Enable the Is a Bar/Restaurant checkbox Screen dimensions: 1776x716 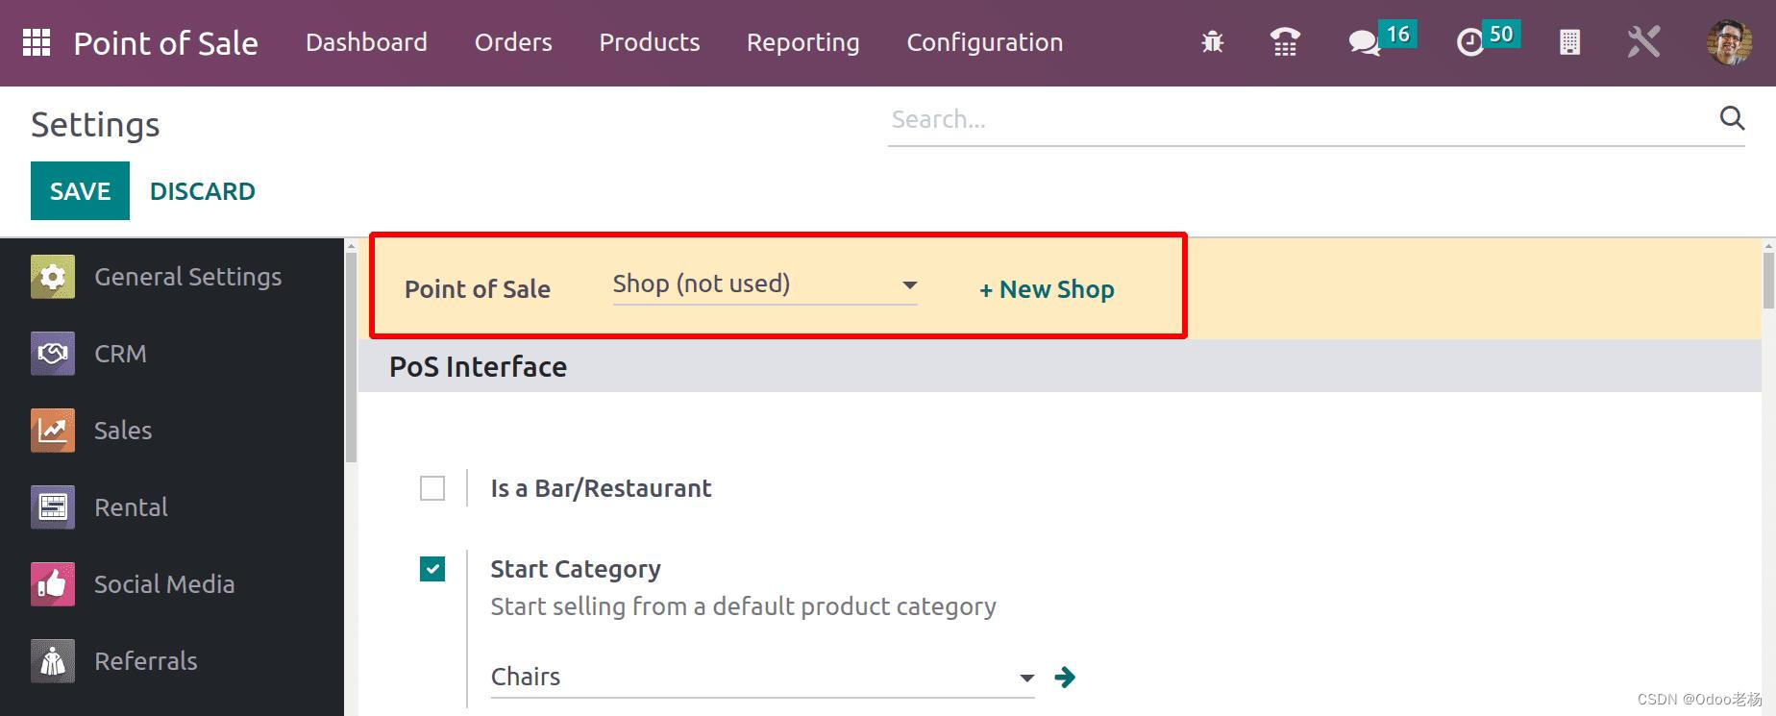point(432,488)
